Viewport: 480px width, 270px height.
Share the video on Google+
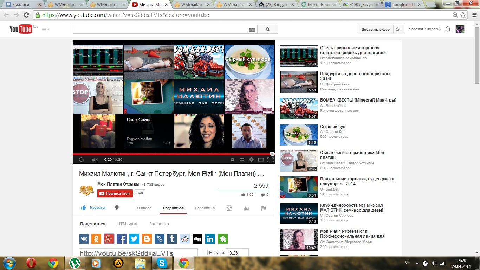pyautogui.click(x=109, y=239)
